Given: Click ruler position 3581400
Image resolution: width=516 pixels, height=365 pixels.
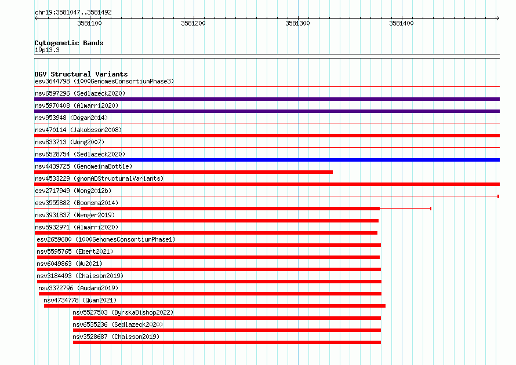Looking at the screenshot, I should (x=401, y=23).
